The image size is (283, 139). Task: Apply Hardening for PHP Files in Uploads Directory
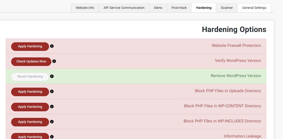[30, 92]
